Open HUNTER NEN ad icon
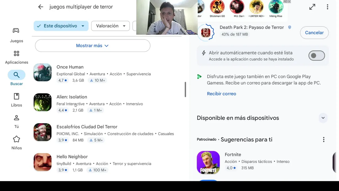The height and width of the screenshot is (191, 339). pyautogui.click(x=256, y=7)
